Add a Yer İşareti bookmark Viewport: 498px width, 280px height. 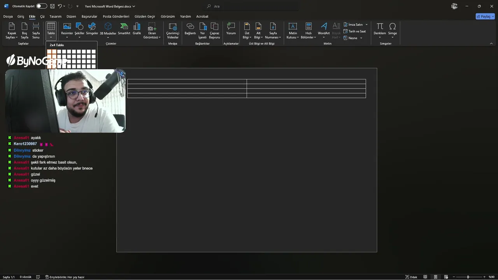(202, 31)
